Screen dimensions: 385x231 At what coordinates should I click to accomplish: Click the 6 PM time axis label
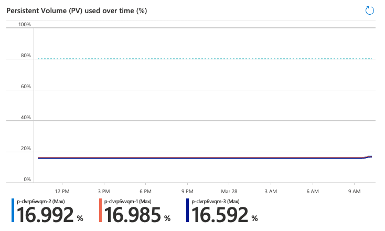pyautogui.click(x=146, y=191)
